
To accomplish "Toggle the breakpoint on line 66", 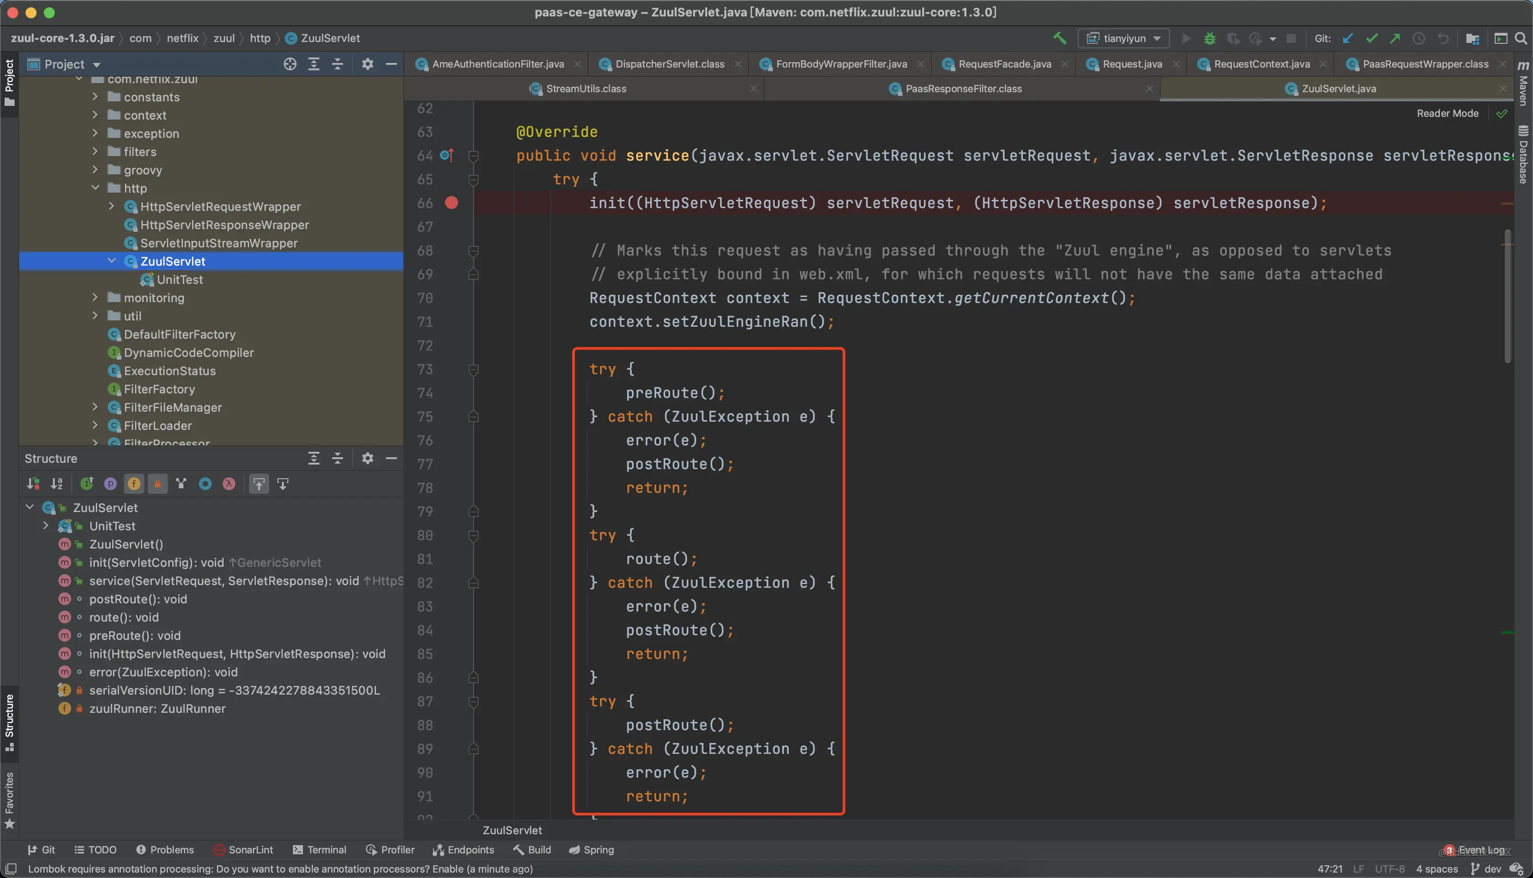I will pos(451,203).
